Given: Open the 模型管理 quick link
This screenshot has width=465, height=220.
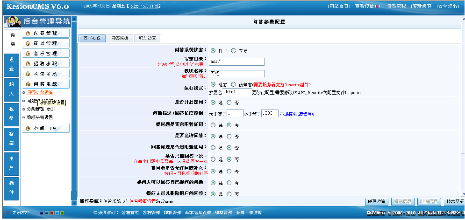Looking at the screenshot, I should coord(223,213).
